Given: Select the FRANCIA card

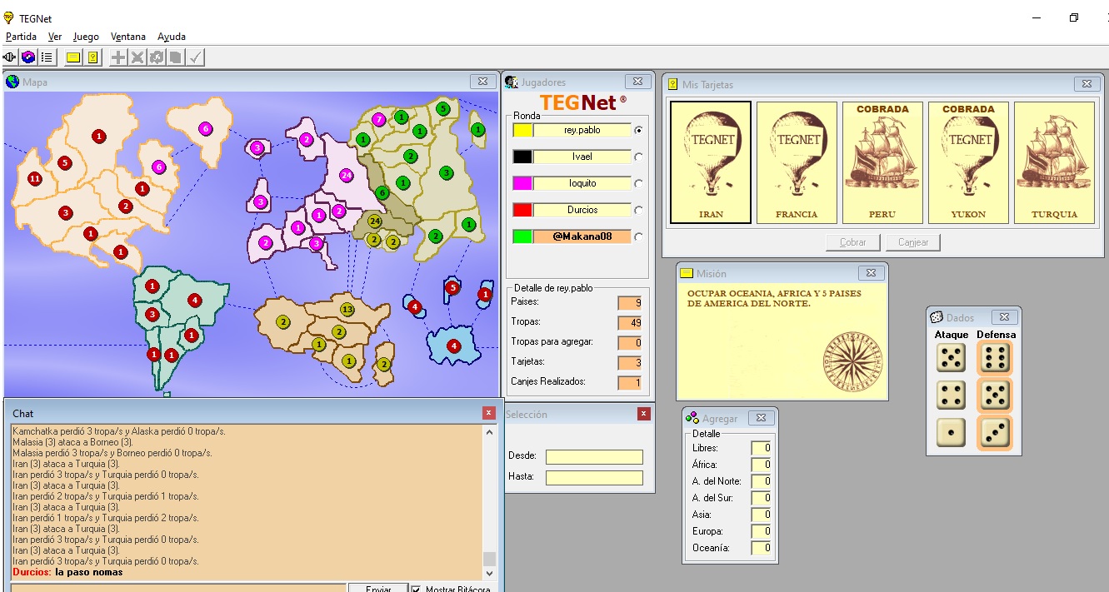Looking at the screenshot, I should (797, 162).
